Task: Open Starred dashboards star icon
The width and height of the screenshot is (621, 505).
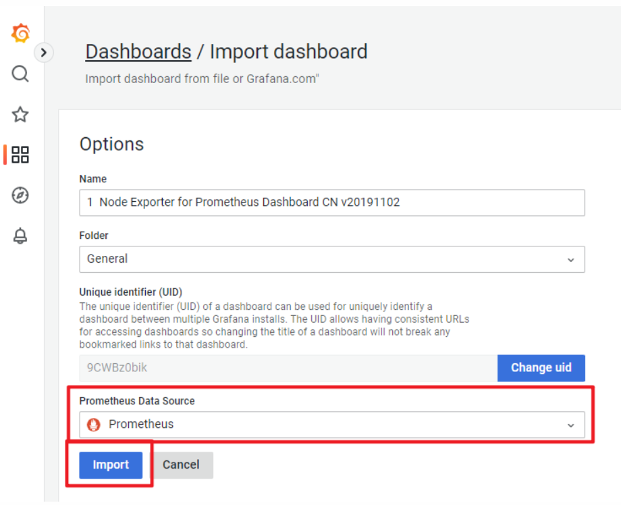Action: [x=20, y=115]
